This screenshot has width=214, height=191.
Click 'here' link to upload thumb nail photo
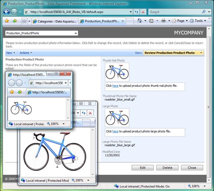(x=115, y=86)
